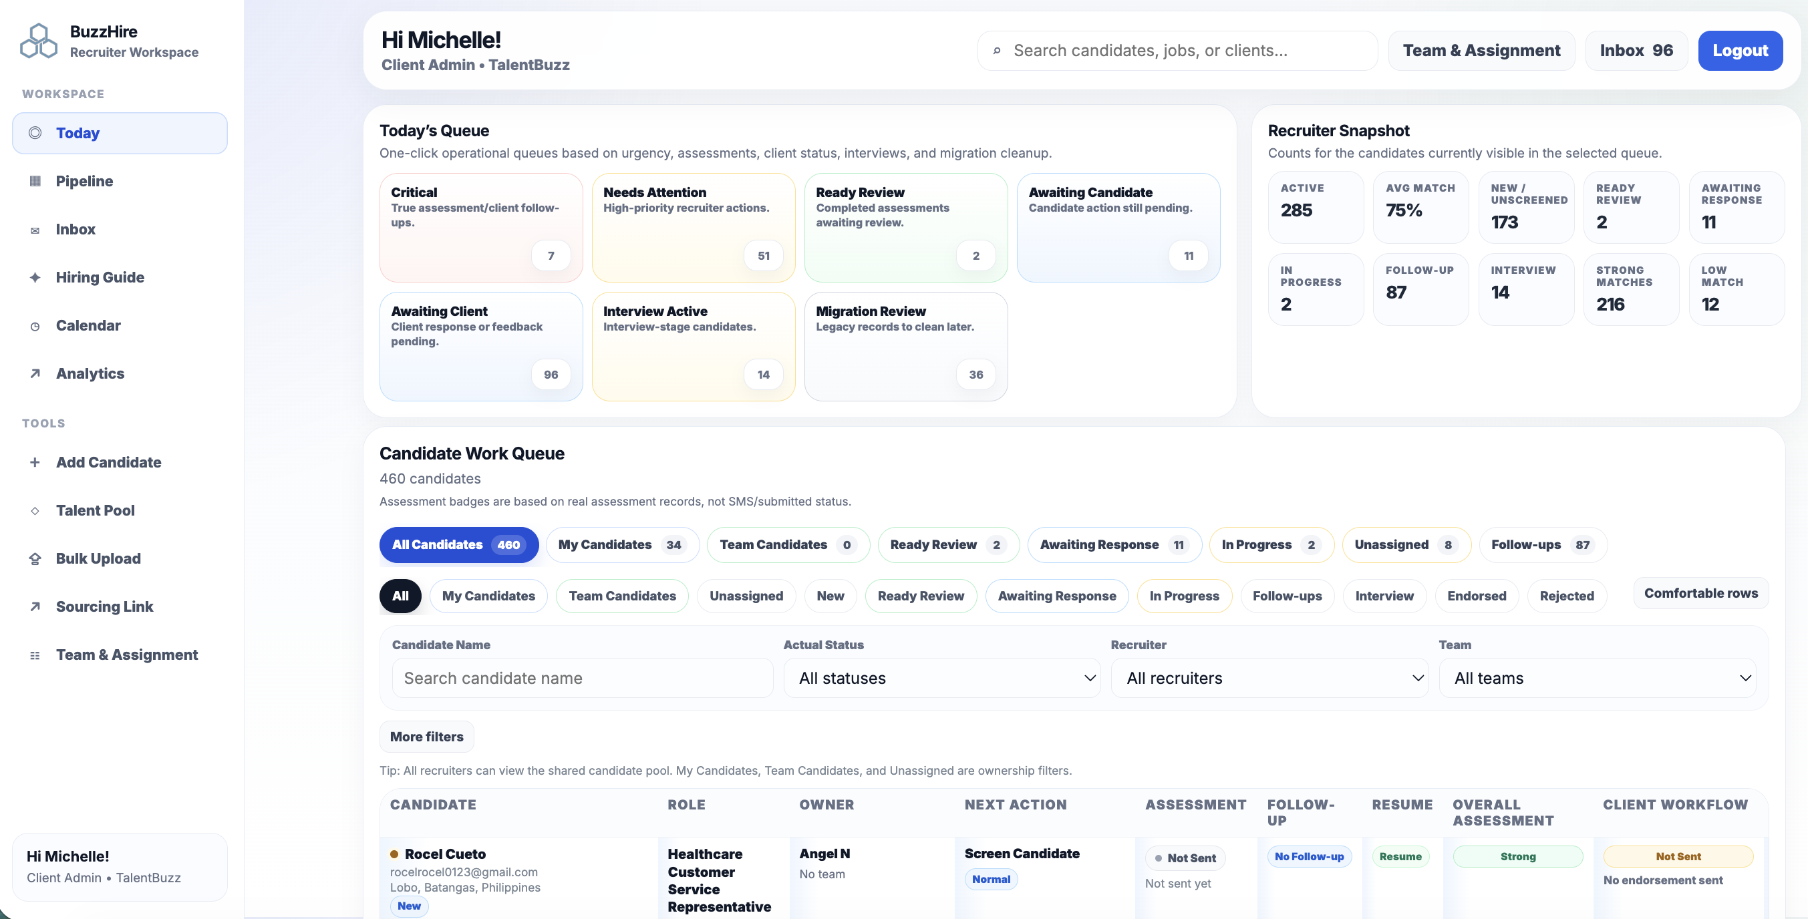1808x919 pixels.
Task: Open the Team filter dropdown
Action: (x=1598, y=678)
